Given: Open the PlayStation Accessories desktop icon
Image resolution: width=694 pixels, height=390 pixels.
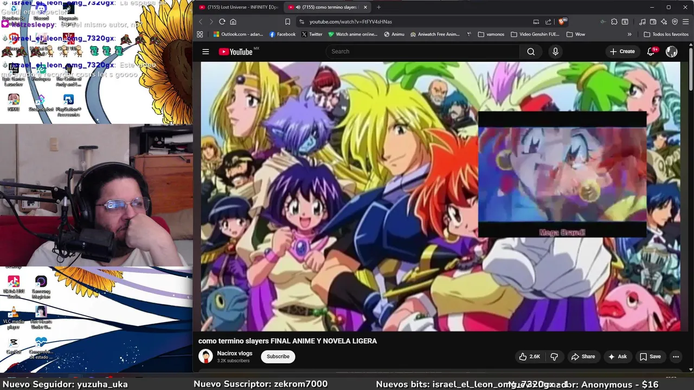Looking at the screenshot, I should [x=68, y=105].
